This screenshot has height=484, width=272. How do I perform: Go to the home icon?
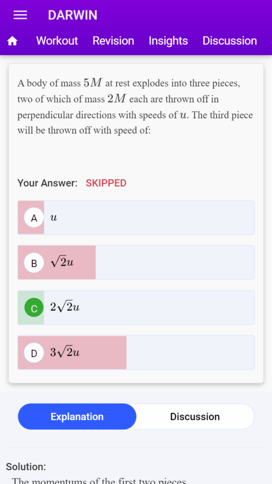click(x=12, y=41)
